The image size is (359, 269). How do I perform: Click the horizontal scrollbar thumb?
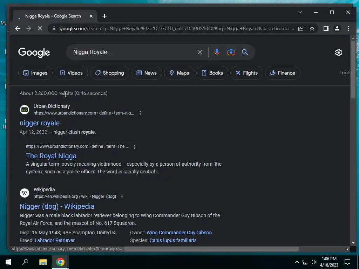(211, 249)
